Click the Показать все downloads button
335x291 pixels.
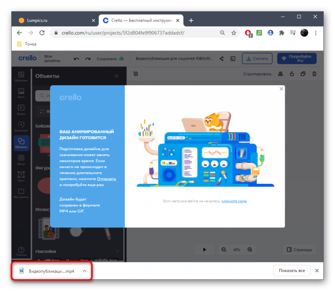click(x=292, y=271)
